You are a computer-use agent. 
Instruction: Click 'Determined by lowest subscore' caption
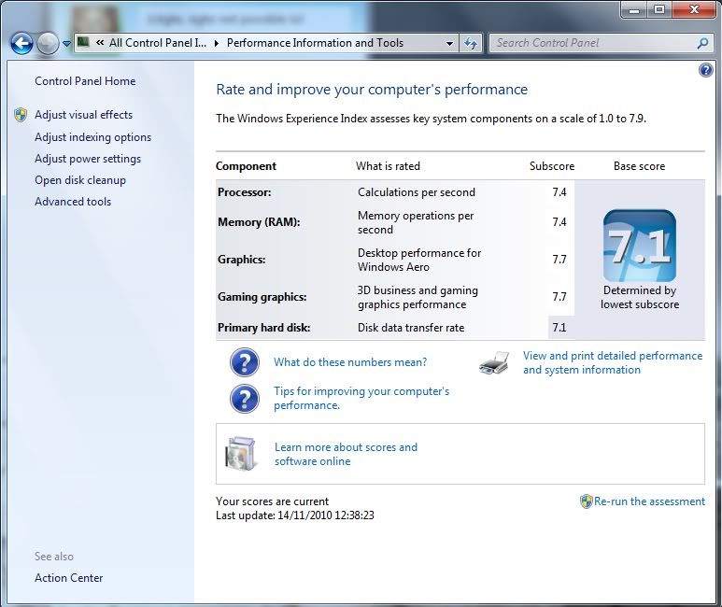coord(640,298)
